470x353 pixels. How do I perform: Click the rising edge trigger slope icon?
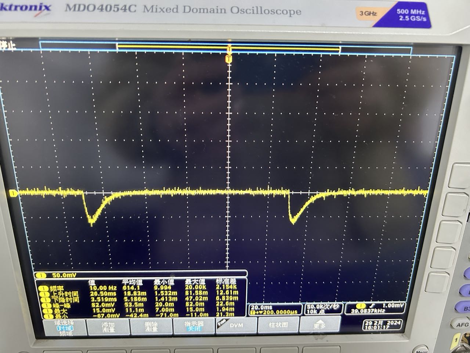(x=373, y=305)
